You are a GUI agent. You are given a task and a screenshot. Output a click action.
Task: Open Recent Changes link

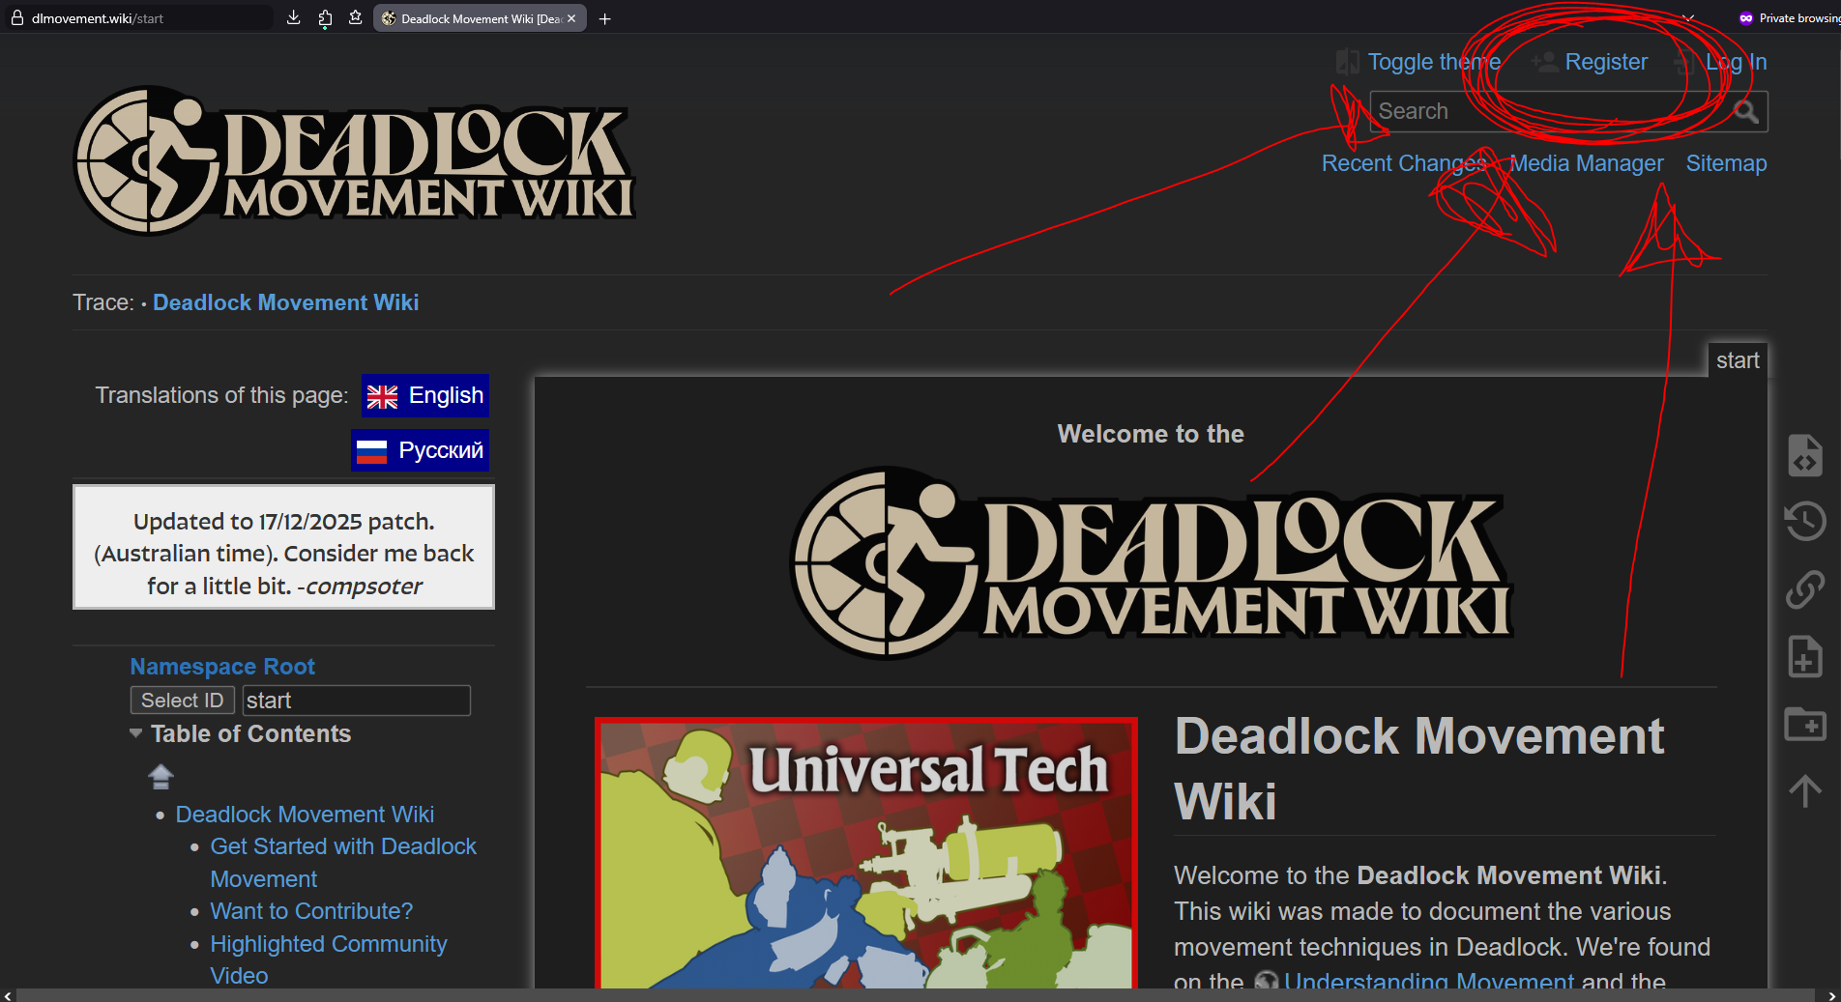[x=1403, y=163]
